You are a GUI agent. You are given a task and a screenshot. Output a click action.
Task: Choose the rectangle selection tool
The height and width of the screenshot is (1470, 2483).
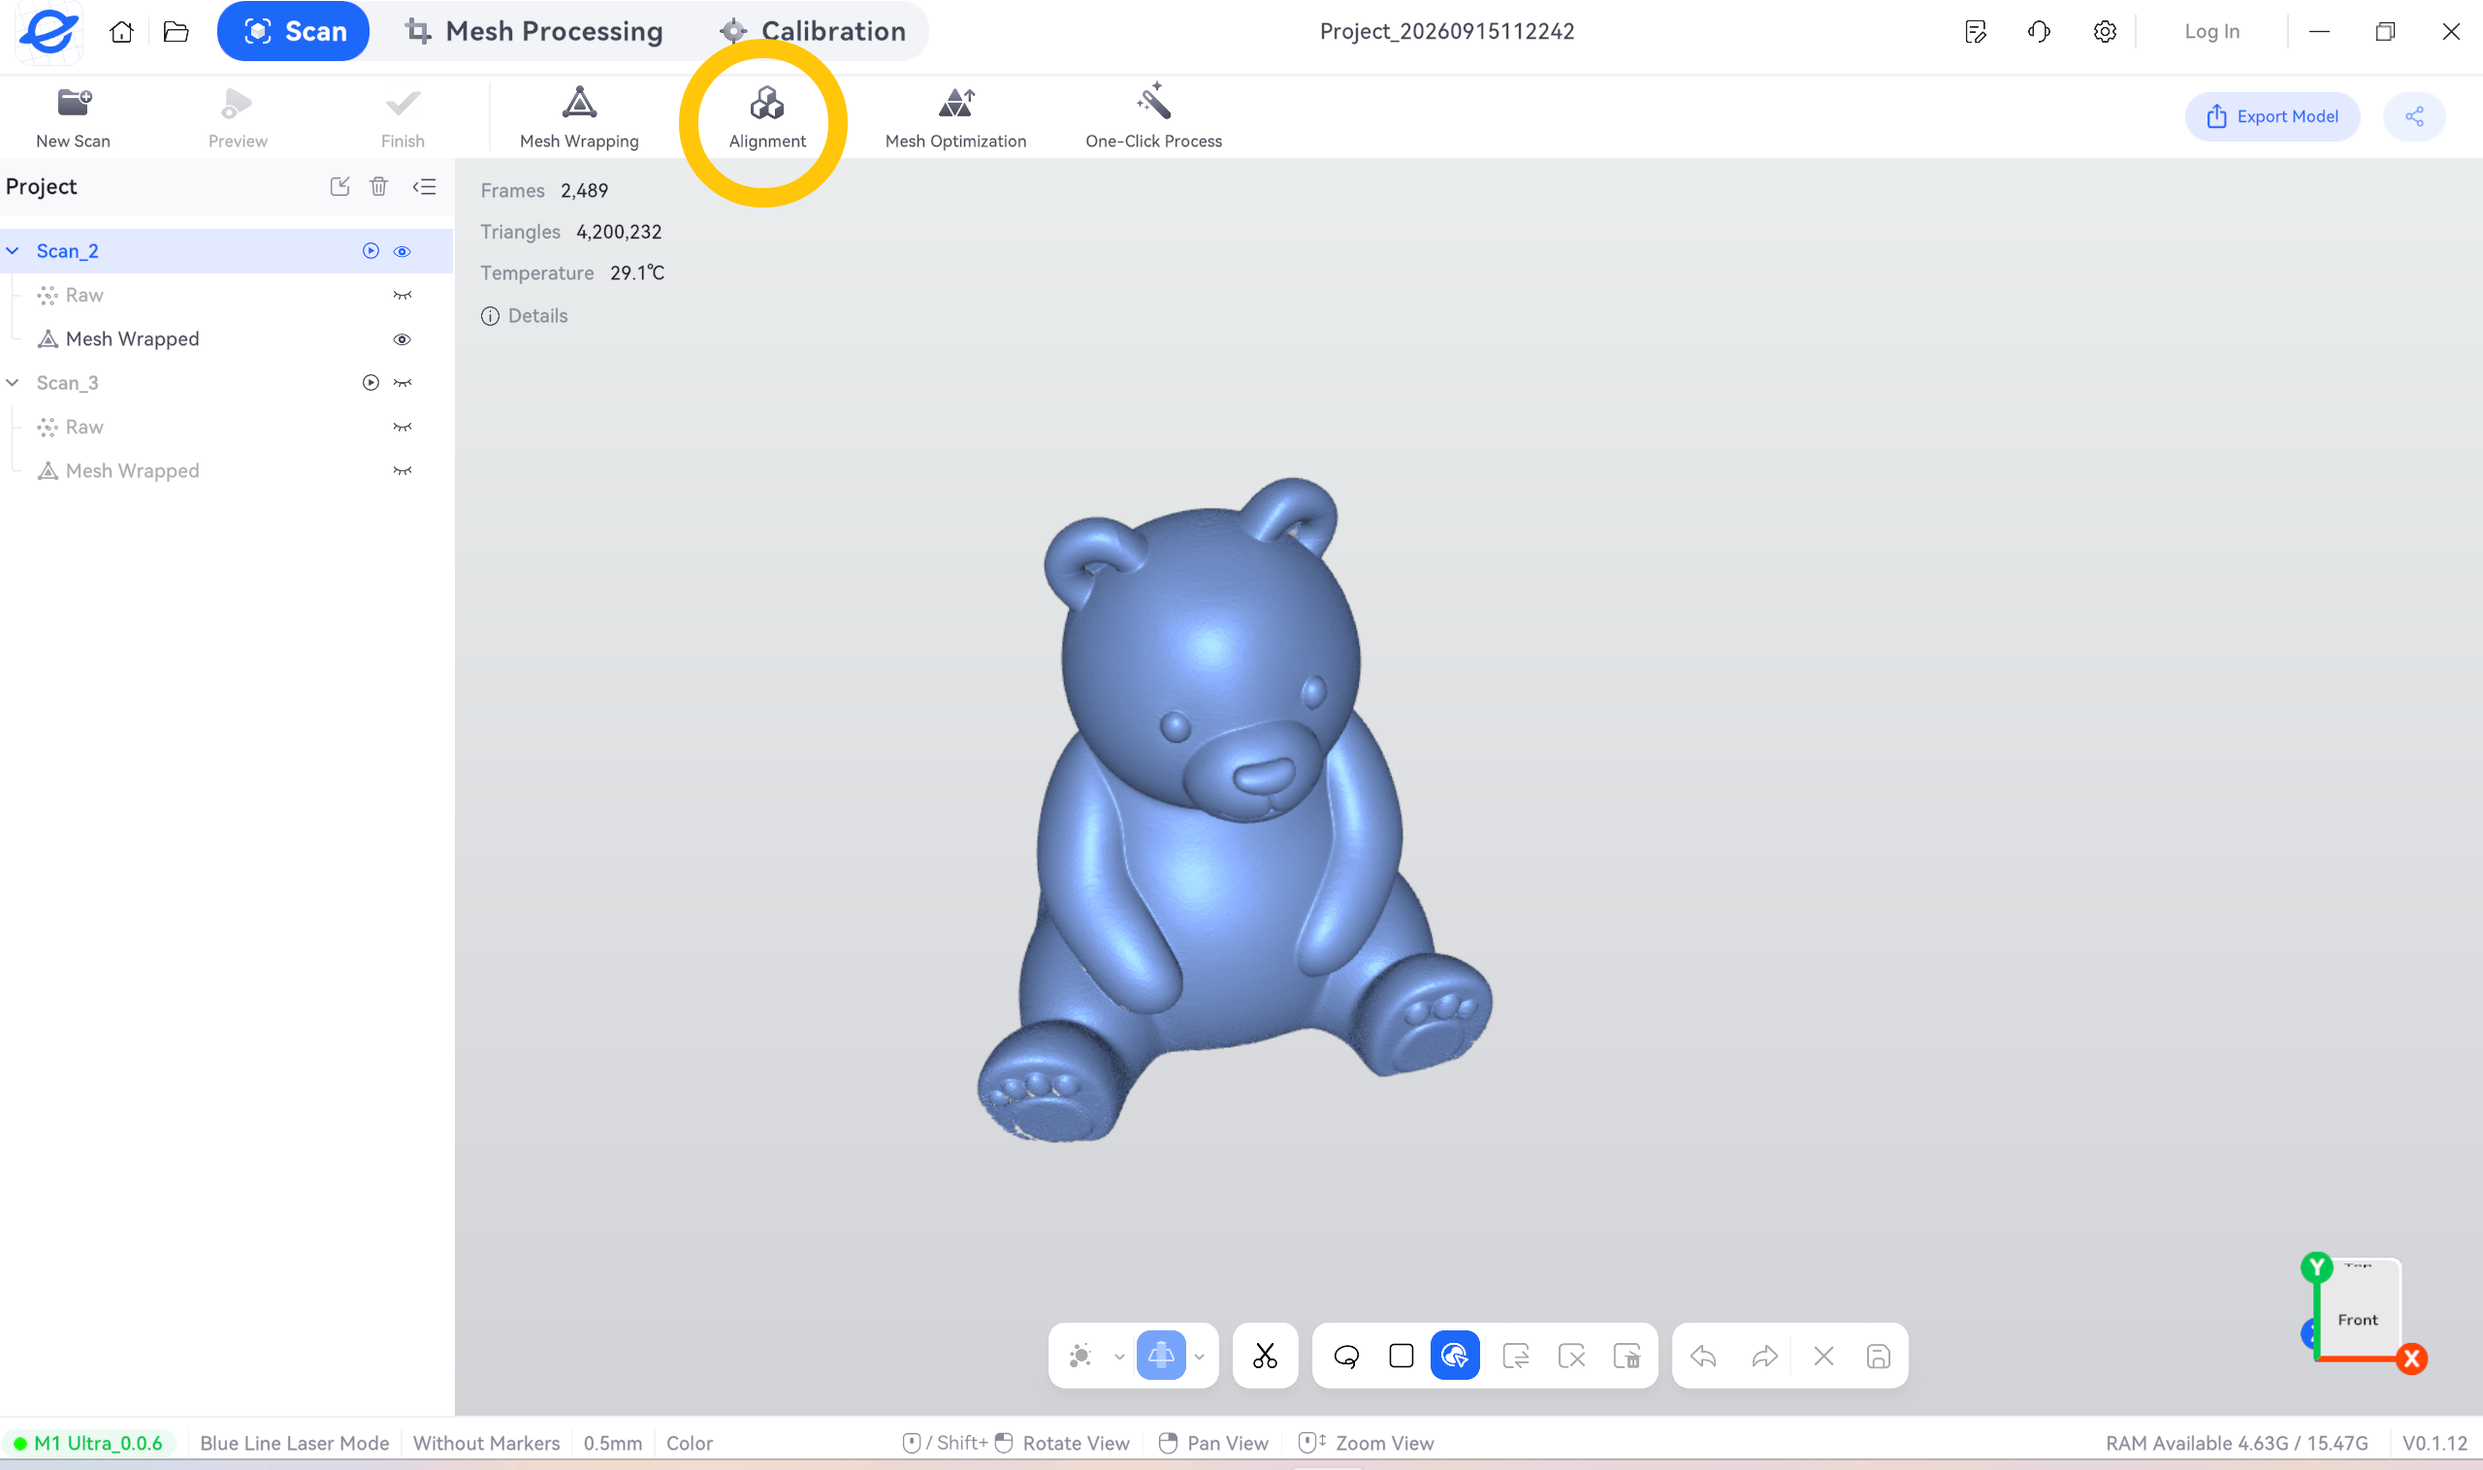tap(1401, 1355)
